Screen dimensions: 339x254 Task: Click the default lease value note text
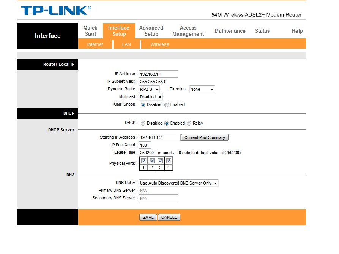pyautogui.click(x=209, y=153)
